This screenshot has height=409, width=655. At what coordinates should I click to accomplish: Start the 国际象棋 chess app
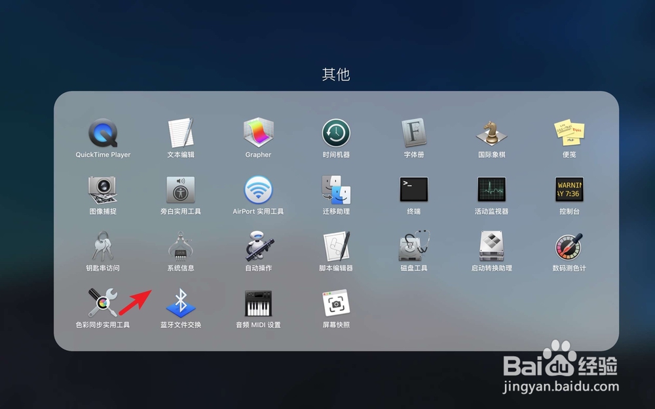tap(491, 133)
